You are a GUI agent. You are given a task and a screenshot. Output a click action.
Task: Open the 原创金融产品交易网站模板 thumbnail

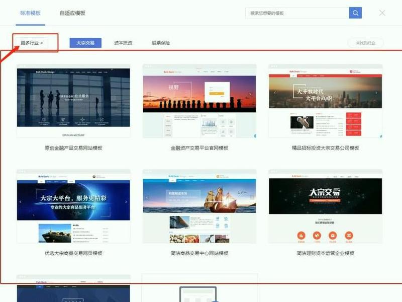(73, 101)
